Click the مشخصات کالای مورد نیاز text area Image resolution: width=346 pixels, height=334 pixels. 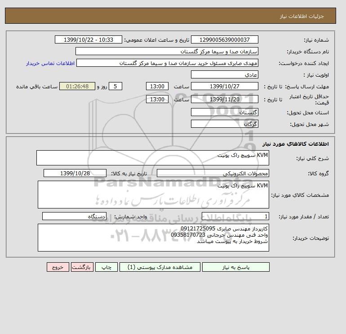tap(153, 195)
